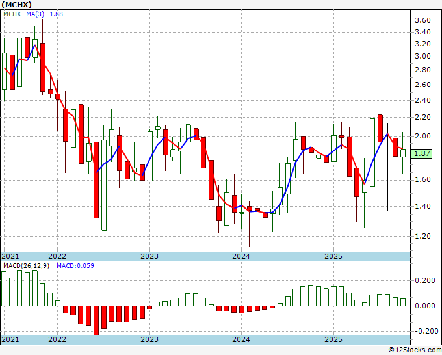The height and width of the screenshot is (355, 442).
Task: Click the MACD(26,12,9) indicator label
Action: [26, 266]
